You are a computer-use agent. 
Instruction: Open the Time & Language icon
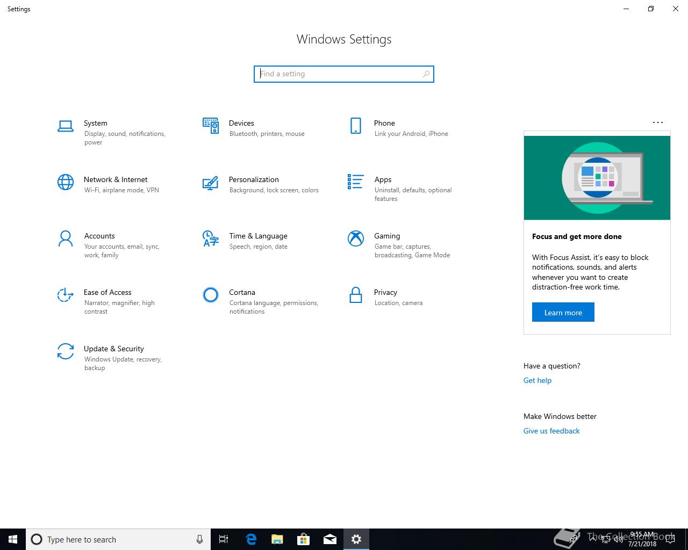coord(211,238)
